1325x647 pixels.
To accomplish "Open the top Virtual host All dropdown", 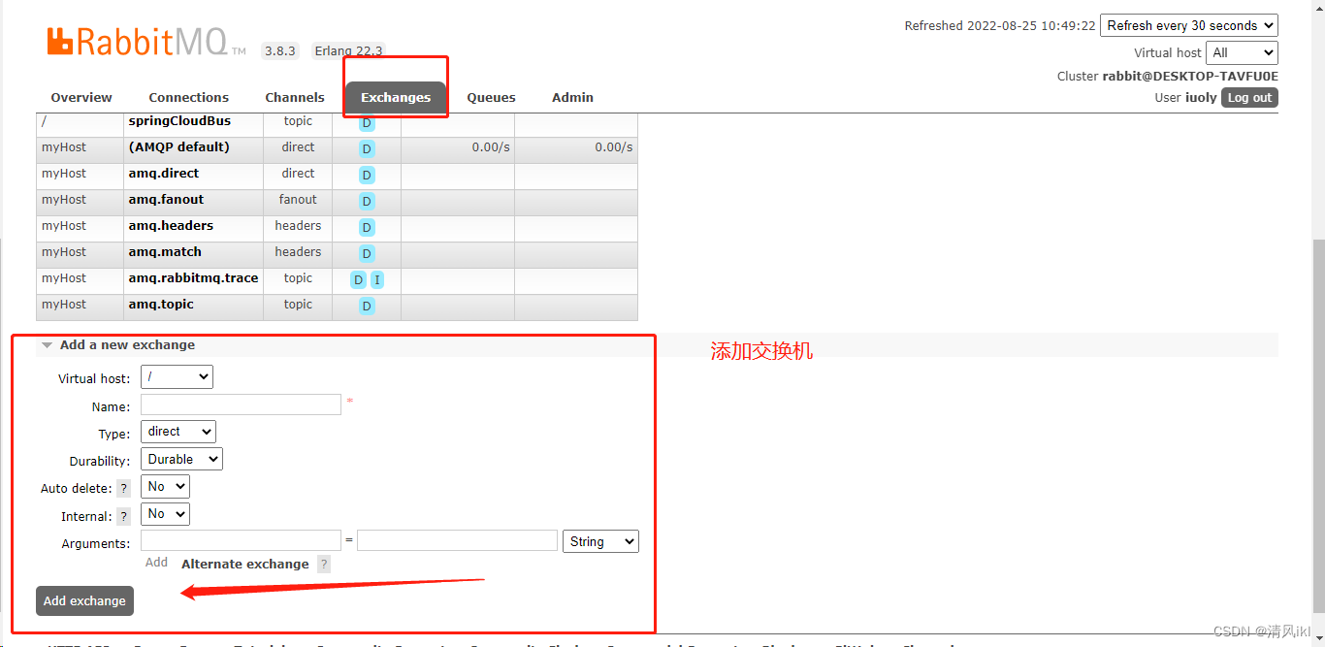I will tap(1243, 52).
